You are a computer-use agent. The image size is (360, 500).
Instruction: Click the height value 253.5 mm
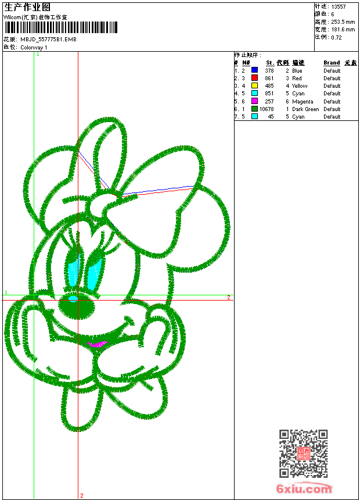pos(343,22)
